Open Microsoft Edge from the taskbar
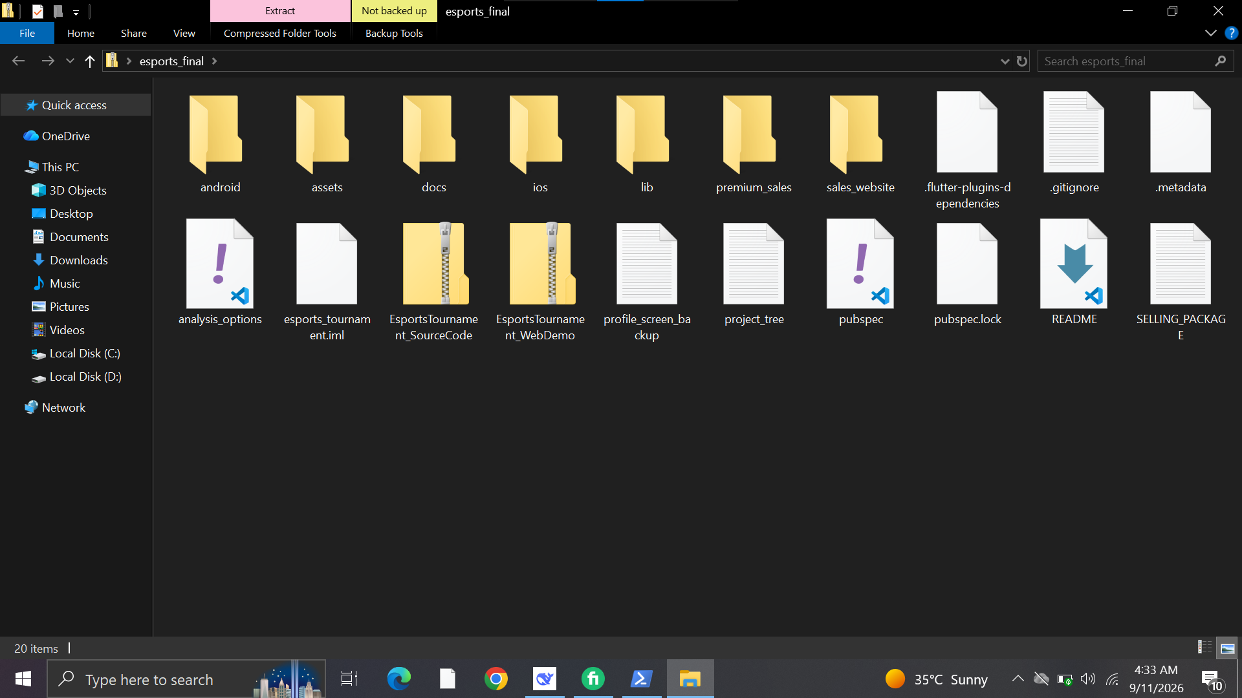Screen dimensions: 1242x698 coord(398,679)
